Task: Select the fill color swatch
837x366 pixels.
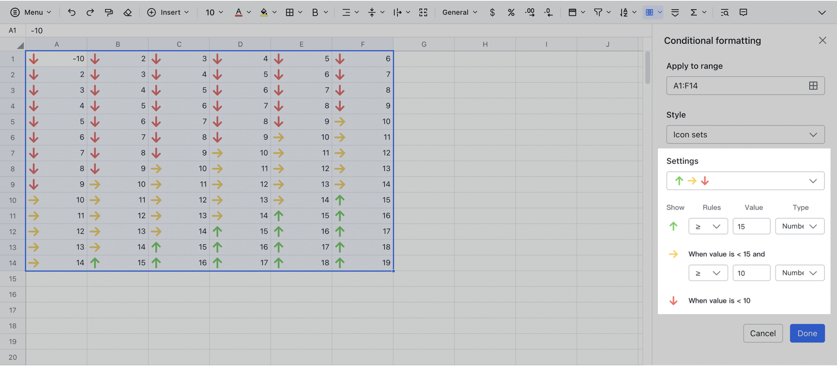Action: click(x=264, y=12)
